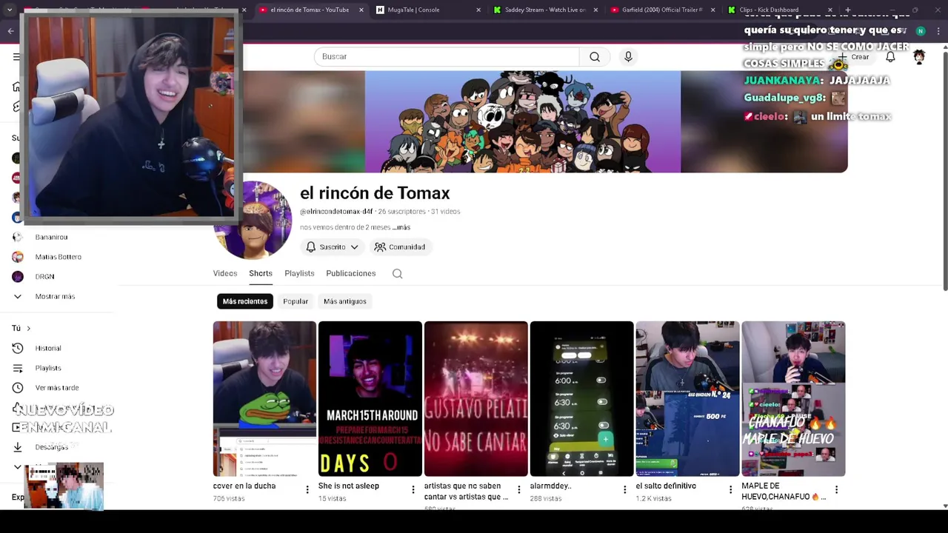This screenshot has height=533, width=948.
Task: Open the Gustavo Pelati no sabe cantar thumbnail
Action: click(x=476, y=399)
